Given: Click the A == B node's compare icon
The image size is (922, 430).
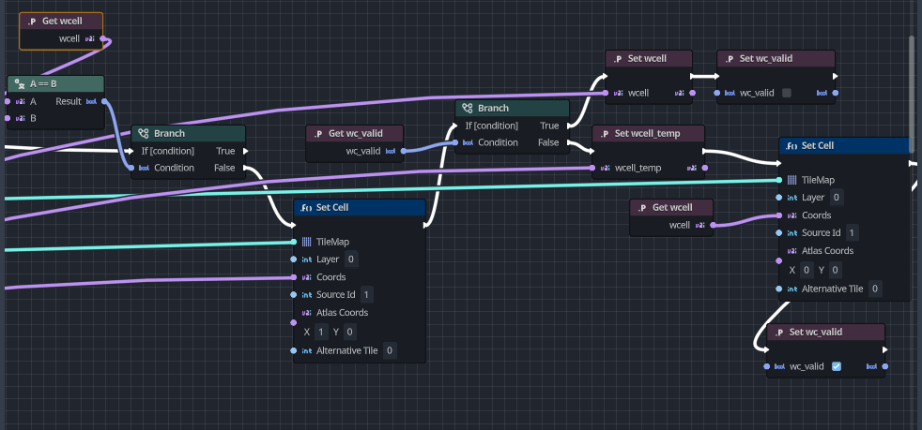Looking at the screenshot, I should tap(19, 84).
